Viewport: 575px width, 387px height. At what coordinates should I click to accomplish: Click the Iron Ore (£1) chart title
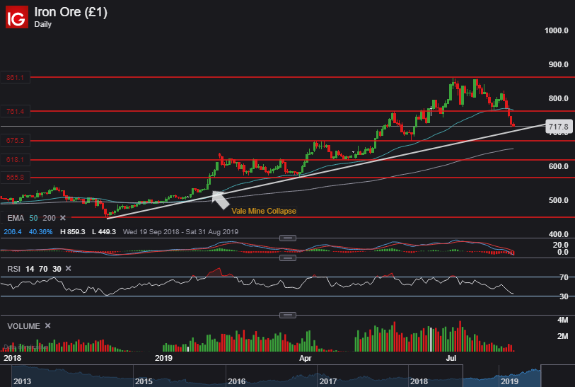[71, 12]
